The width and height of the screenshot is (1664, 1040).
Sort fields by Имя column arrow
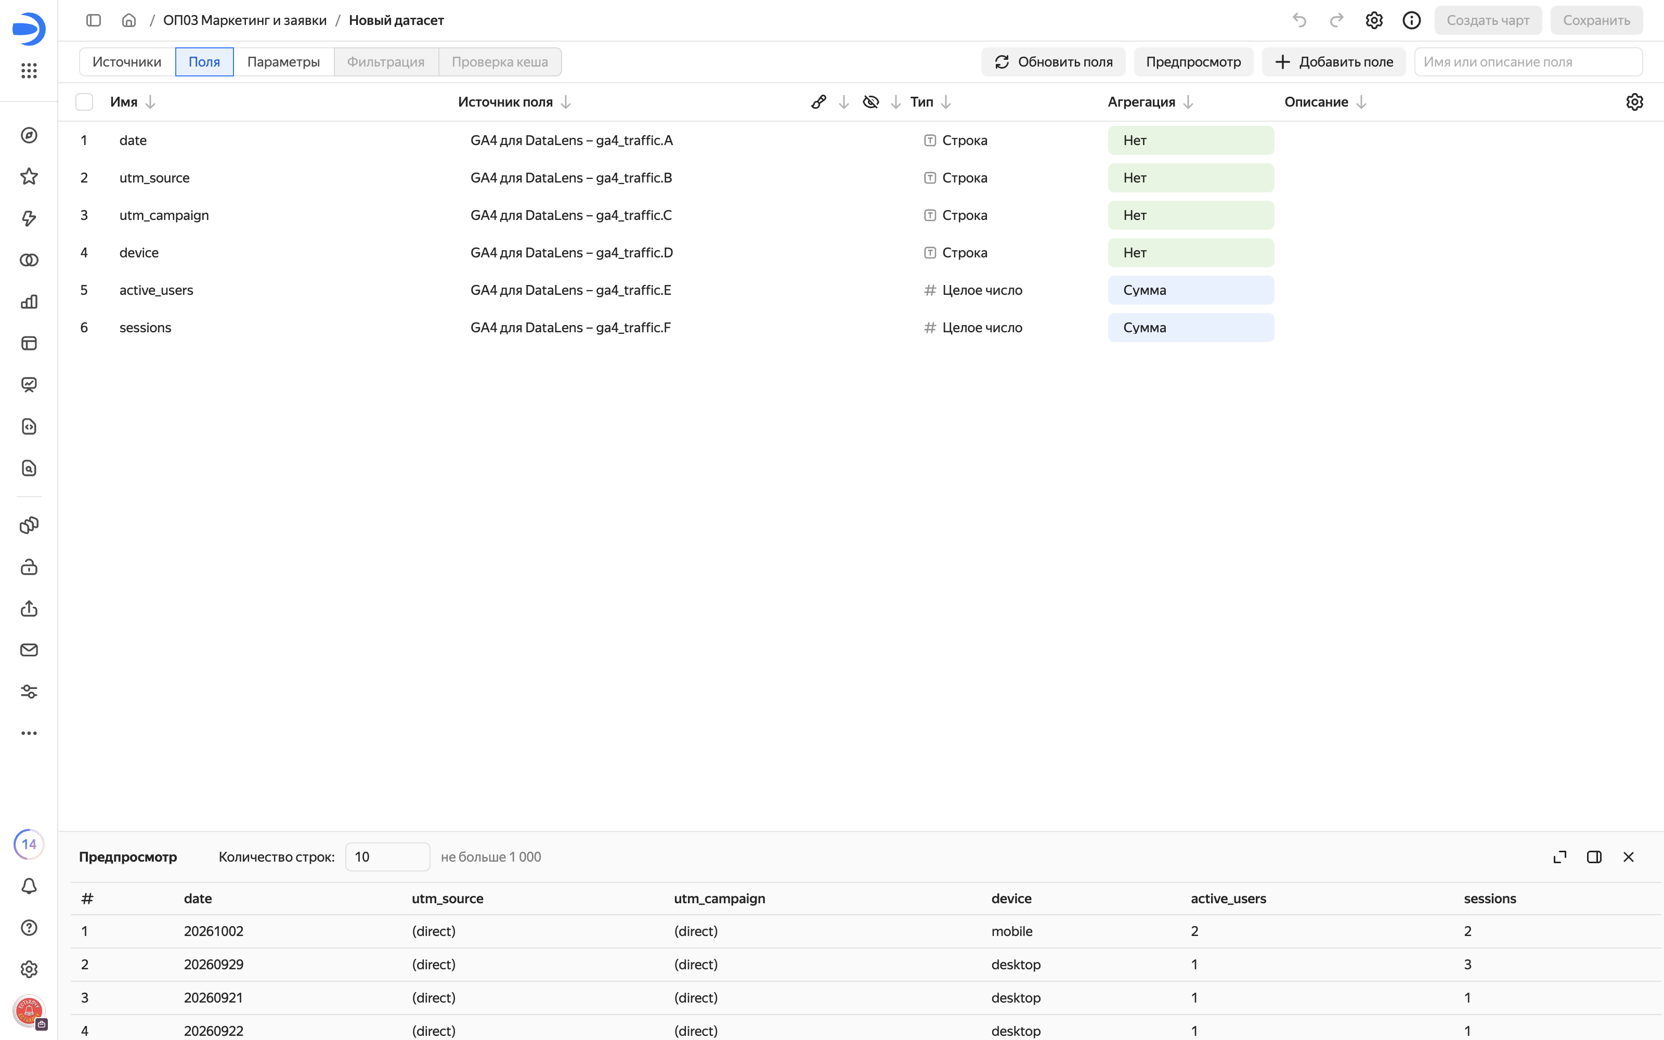click(x=151, y=102)
